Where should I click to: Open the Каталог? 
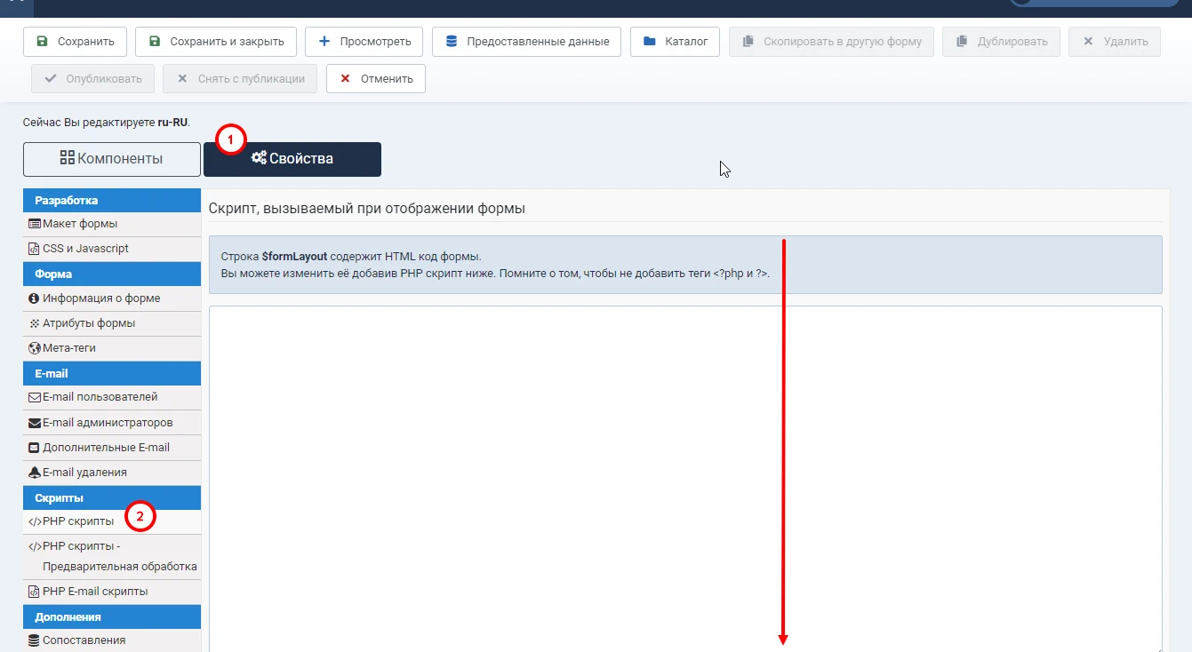click(x=675, y=42)
